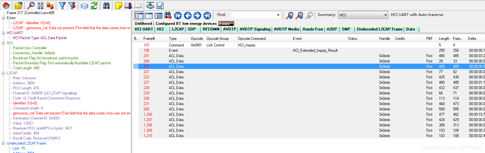Jump to first frame arrow button
The image size is (485, 153).
pos(178,15)
